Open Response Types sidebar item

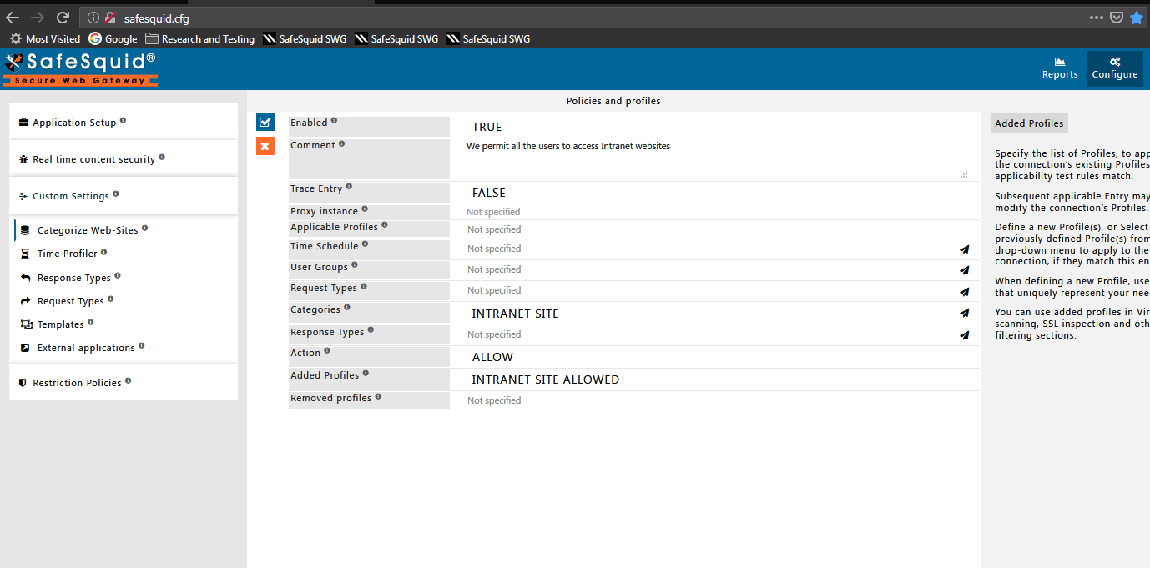(x=74, y=278)
